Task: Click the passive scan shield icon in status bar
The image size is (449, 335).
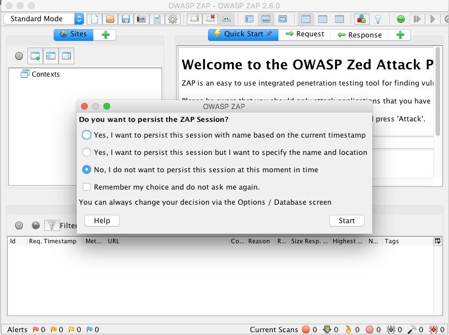Action: [327, 329]
